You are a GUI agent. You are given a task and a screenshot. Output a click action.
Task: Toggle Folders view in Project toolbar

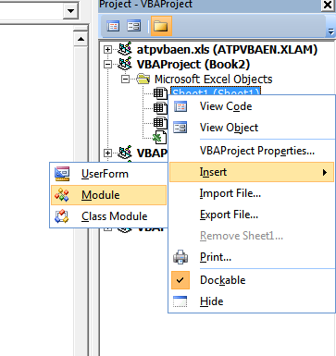[x=161, y=26]
